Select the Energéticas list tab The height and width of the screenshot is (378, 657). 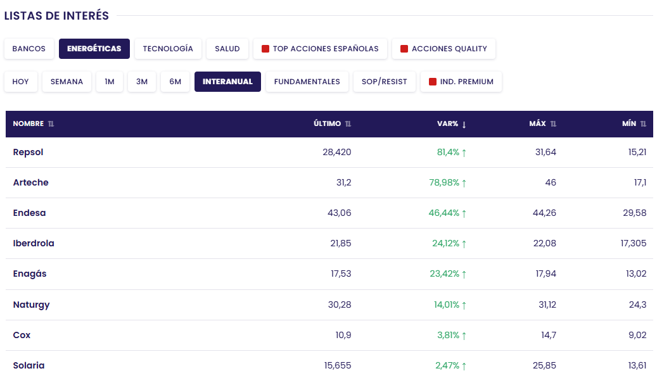94,49
